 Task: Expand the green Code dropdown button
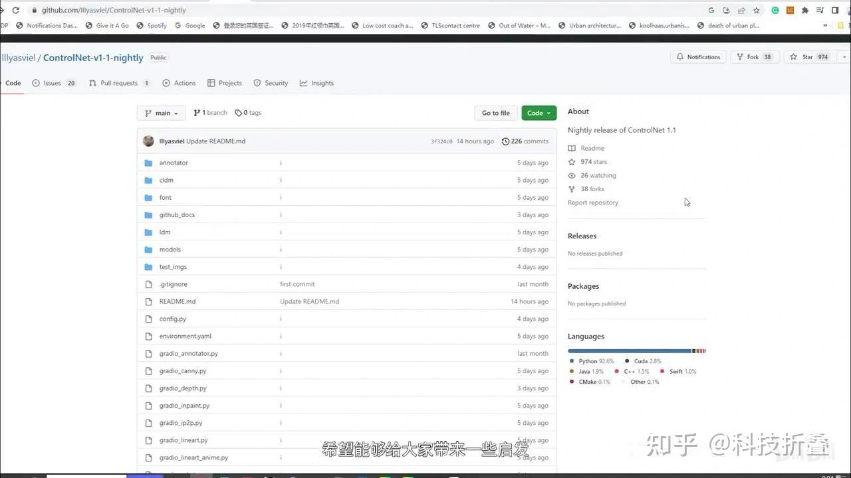[x=539, y=113]
